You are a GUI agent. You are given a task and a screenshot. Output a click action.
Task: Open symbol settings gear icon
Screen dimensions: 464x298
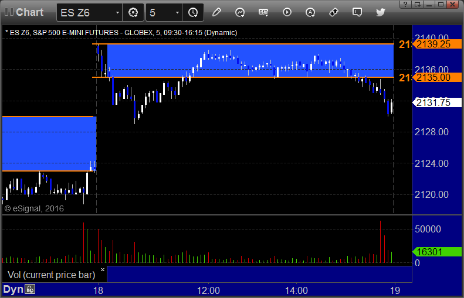pos(133,12)
